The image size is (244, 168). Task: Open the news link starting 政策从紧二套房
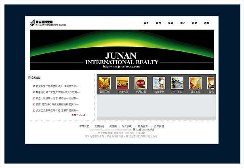click(57, 86)
